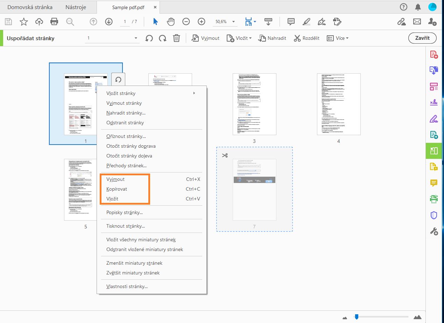This screenshot has height=323, width=444.
Task: Click small thumbnails icon by slider
Action: pyautogui.click(x=345, y=317)
